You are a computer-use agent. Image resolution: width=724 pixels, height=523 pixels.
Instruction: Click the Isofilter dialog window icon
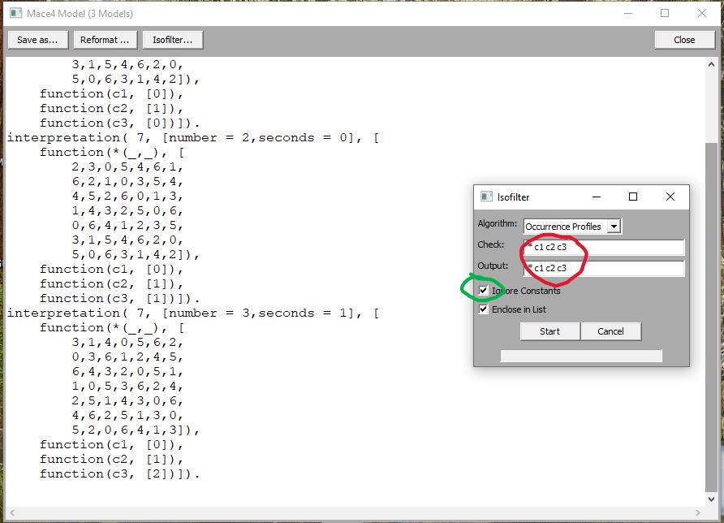pos(486,197)
